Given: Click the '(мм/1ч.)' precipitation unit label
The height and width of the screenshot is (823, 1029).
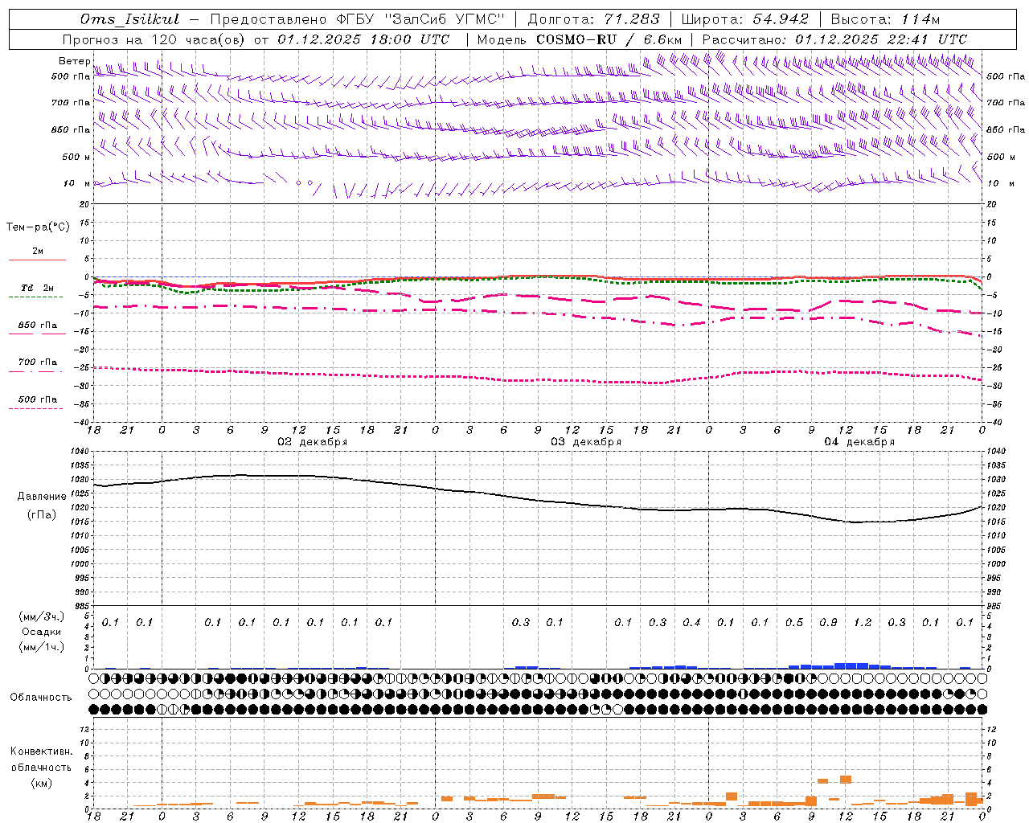Looking at the screenshot, I should [x=42, y=647].
